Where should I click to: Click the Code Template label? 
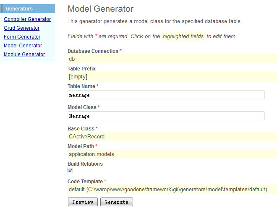click(x=85, y=182)
